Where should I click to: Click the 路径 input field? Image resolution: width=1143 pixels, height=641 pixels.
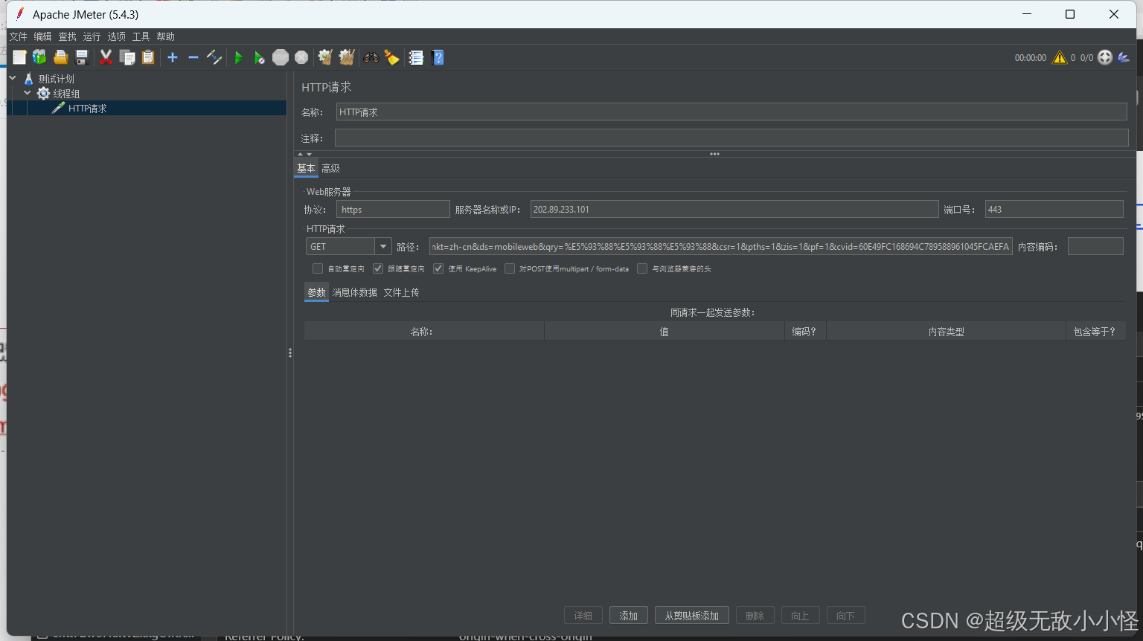(x=721, y=246)
